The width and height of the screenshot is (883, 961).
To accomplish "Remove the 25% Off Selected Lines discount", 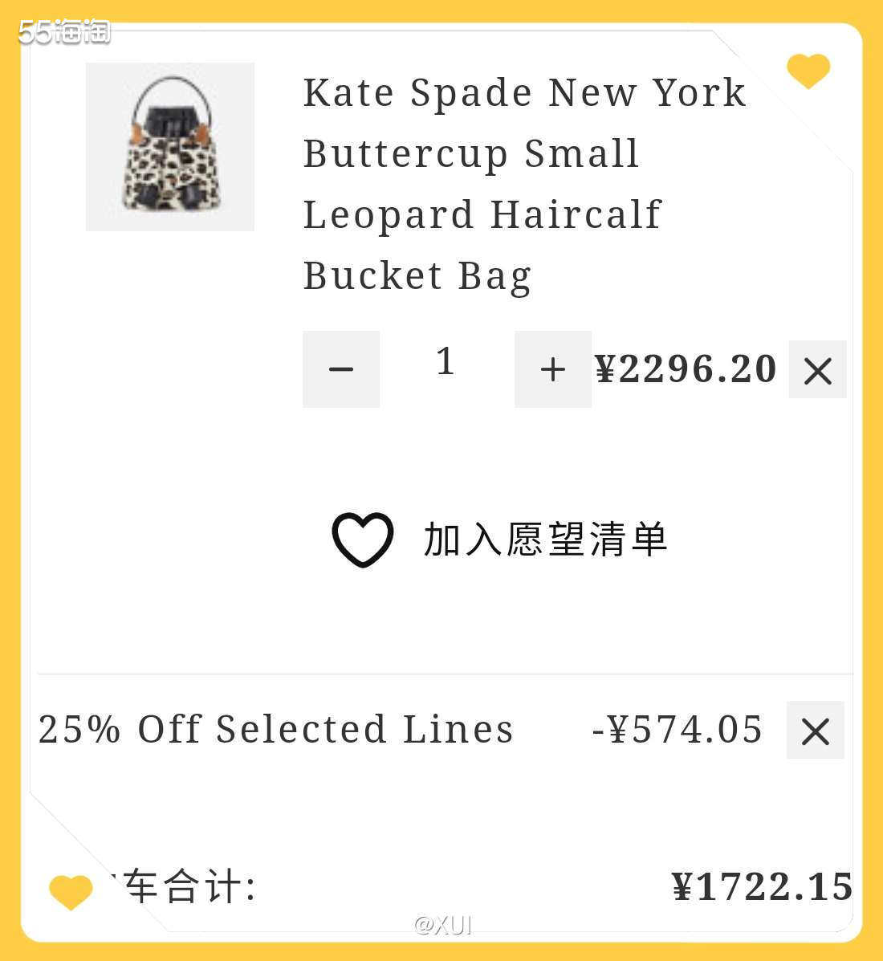I will click(815, 731).
